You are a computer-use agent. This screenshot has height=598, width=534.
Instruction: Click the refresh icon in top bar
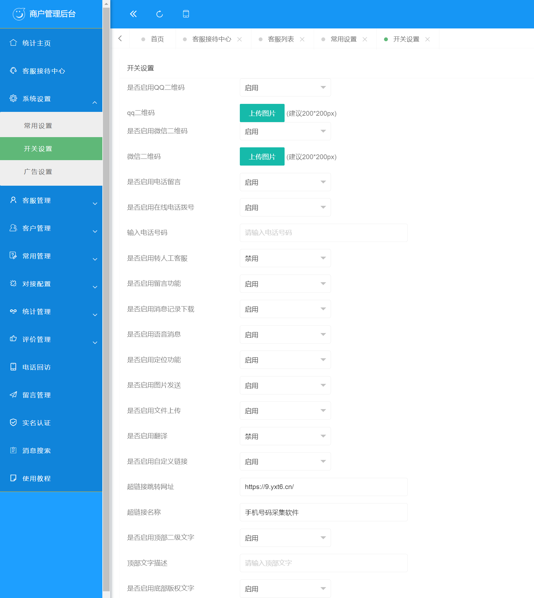(160, 14)
